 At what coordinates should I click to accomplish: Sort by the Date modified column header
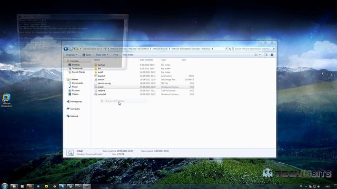[146, 60]
